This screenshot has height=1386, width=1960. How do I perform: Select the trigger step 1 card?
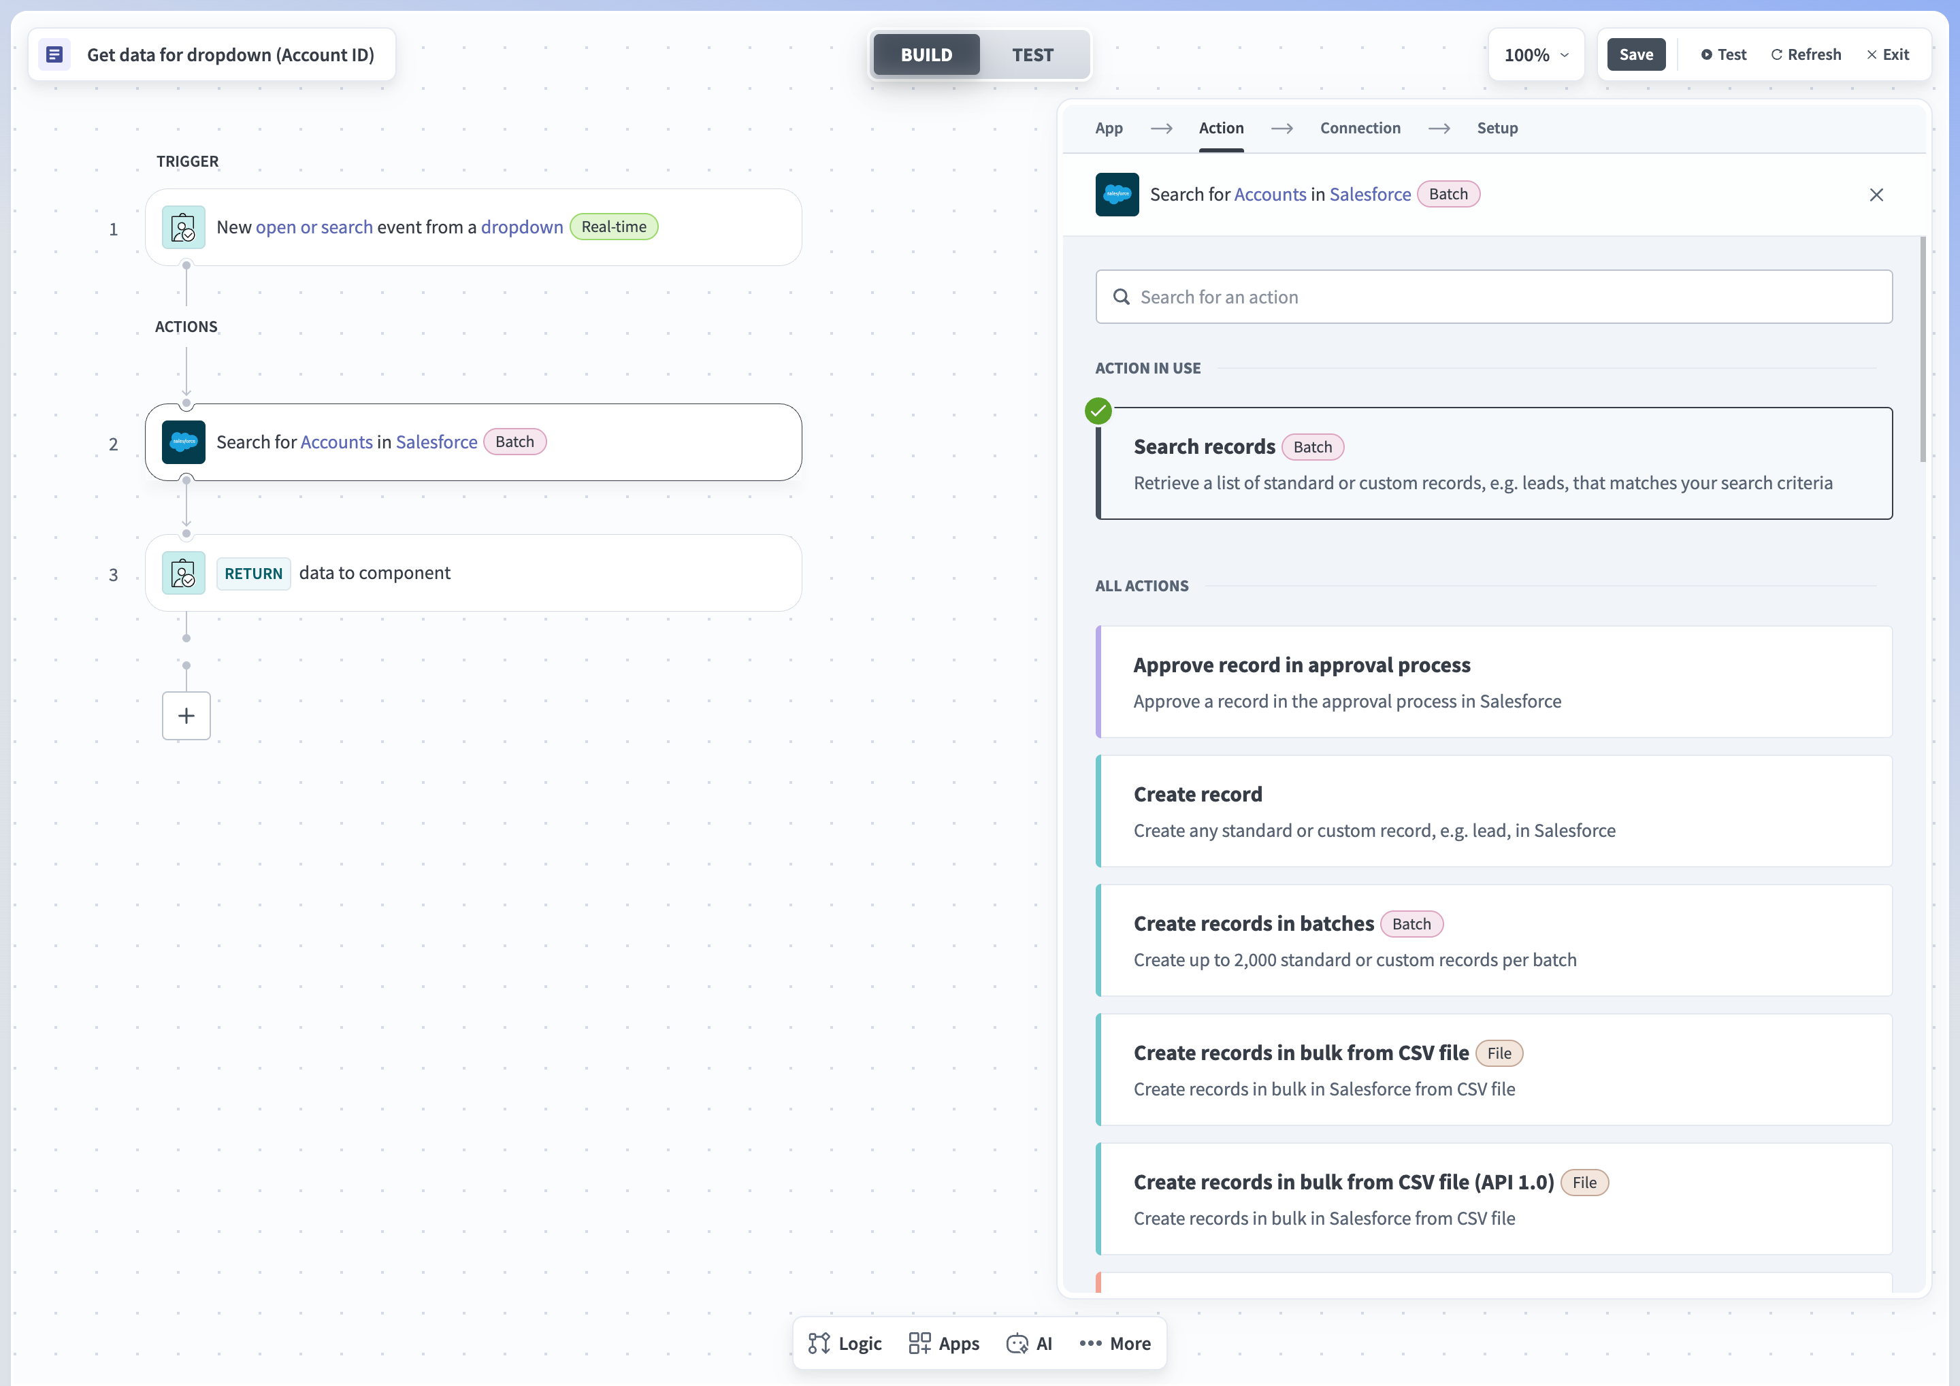click(473, 227)
